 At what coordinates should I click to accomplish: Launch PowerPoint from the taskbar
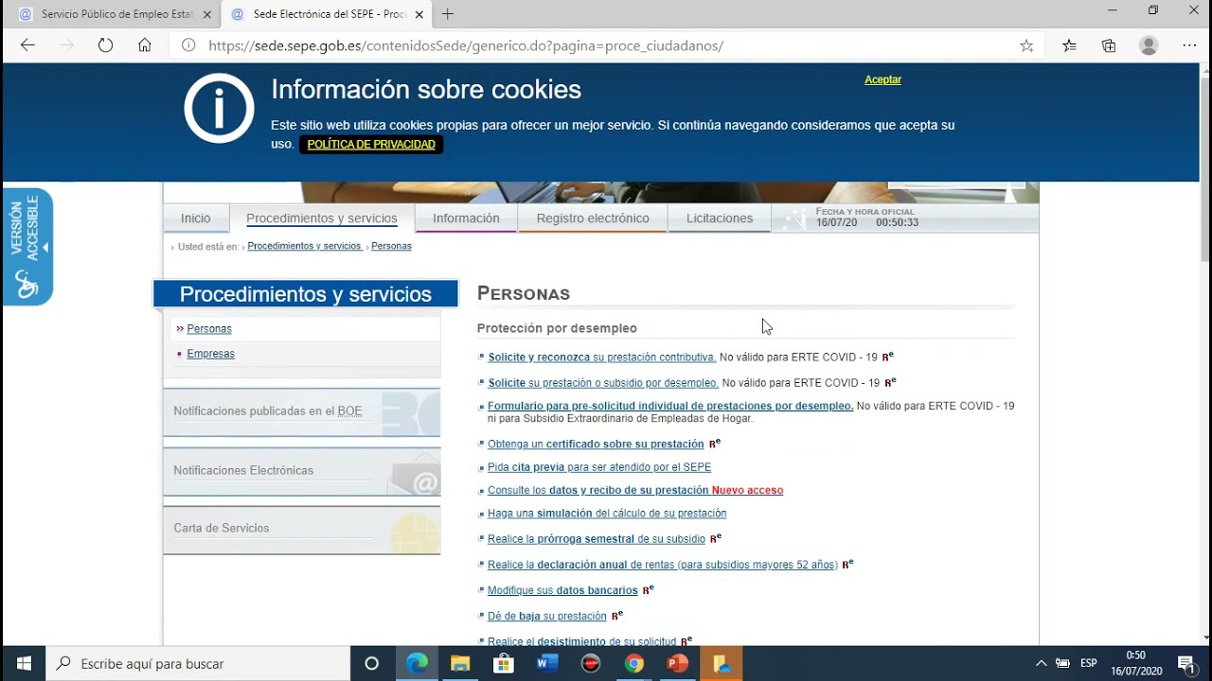point(677,664)
